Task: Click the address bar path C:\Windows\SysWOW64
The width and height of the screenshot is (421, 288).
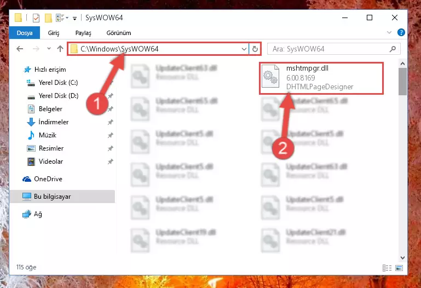Action: tap(119, 49)
